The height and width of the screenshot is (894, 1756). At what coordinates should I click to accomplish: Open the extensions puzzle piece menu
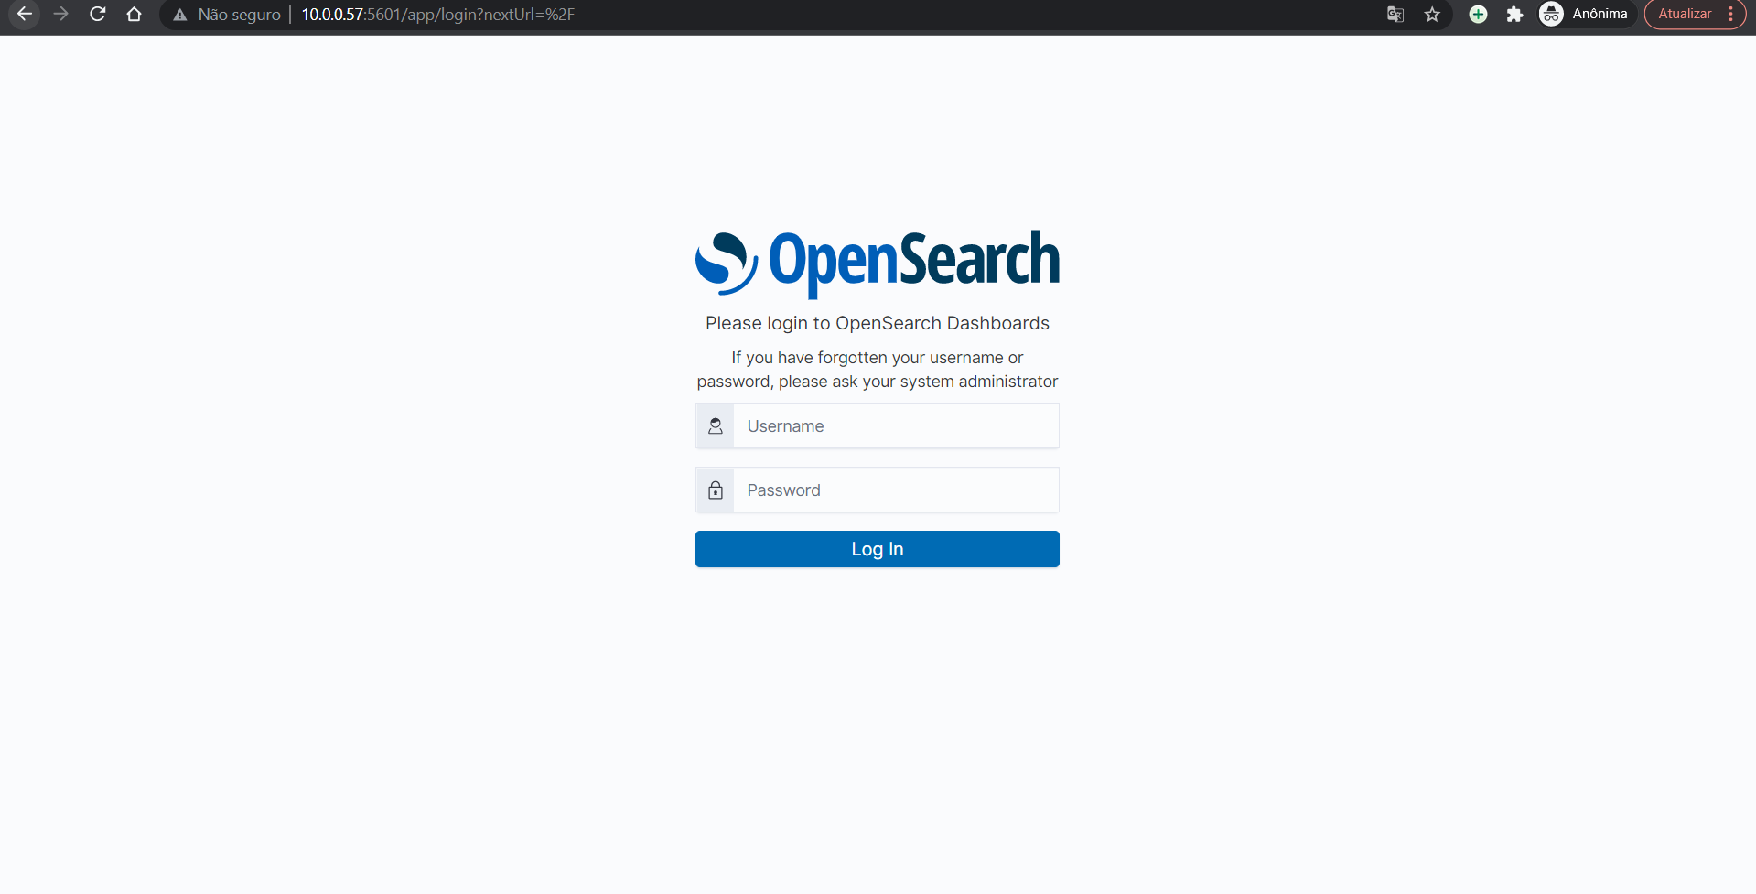pos(1514,14)
